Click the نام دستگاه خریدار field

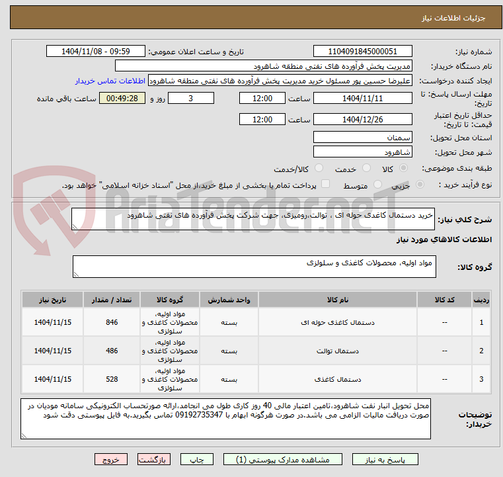click(x=263, y=66)
